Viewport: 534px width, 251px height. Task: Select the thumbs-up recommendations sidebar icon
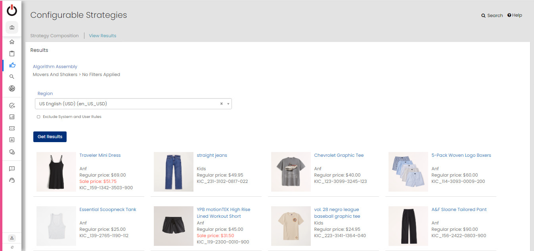12,65
